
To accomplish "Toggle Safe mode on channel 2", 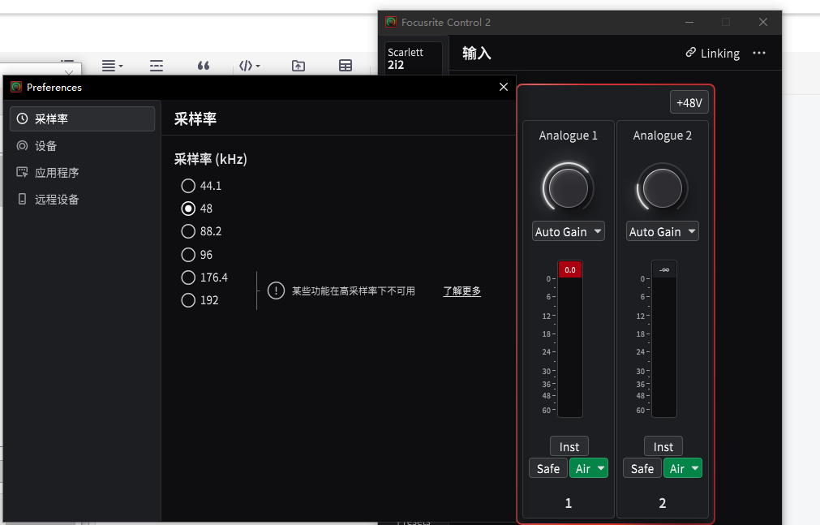I will pos(642,468).
